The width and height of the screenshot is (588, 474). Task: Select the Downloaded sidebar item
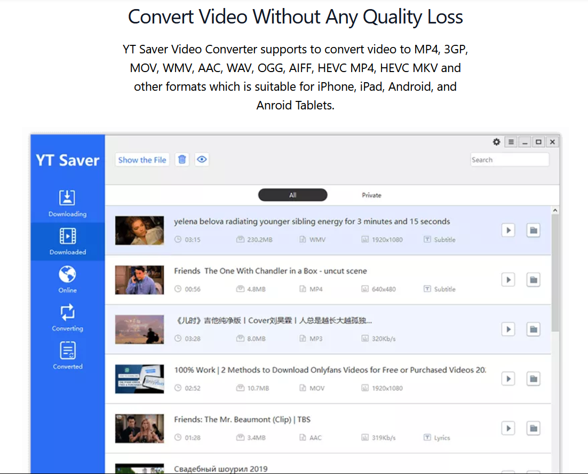point(68,241)
